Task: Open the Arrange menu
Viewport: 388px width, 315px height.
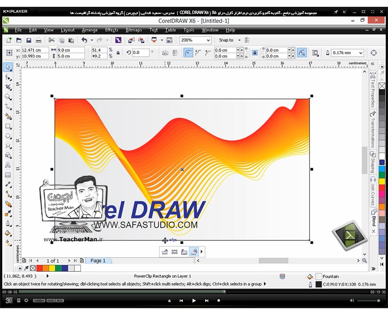Action: point(90,30)
